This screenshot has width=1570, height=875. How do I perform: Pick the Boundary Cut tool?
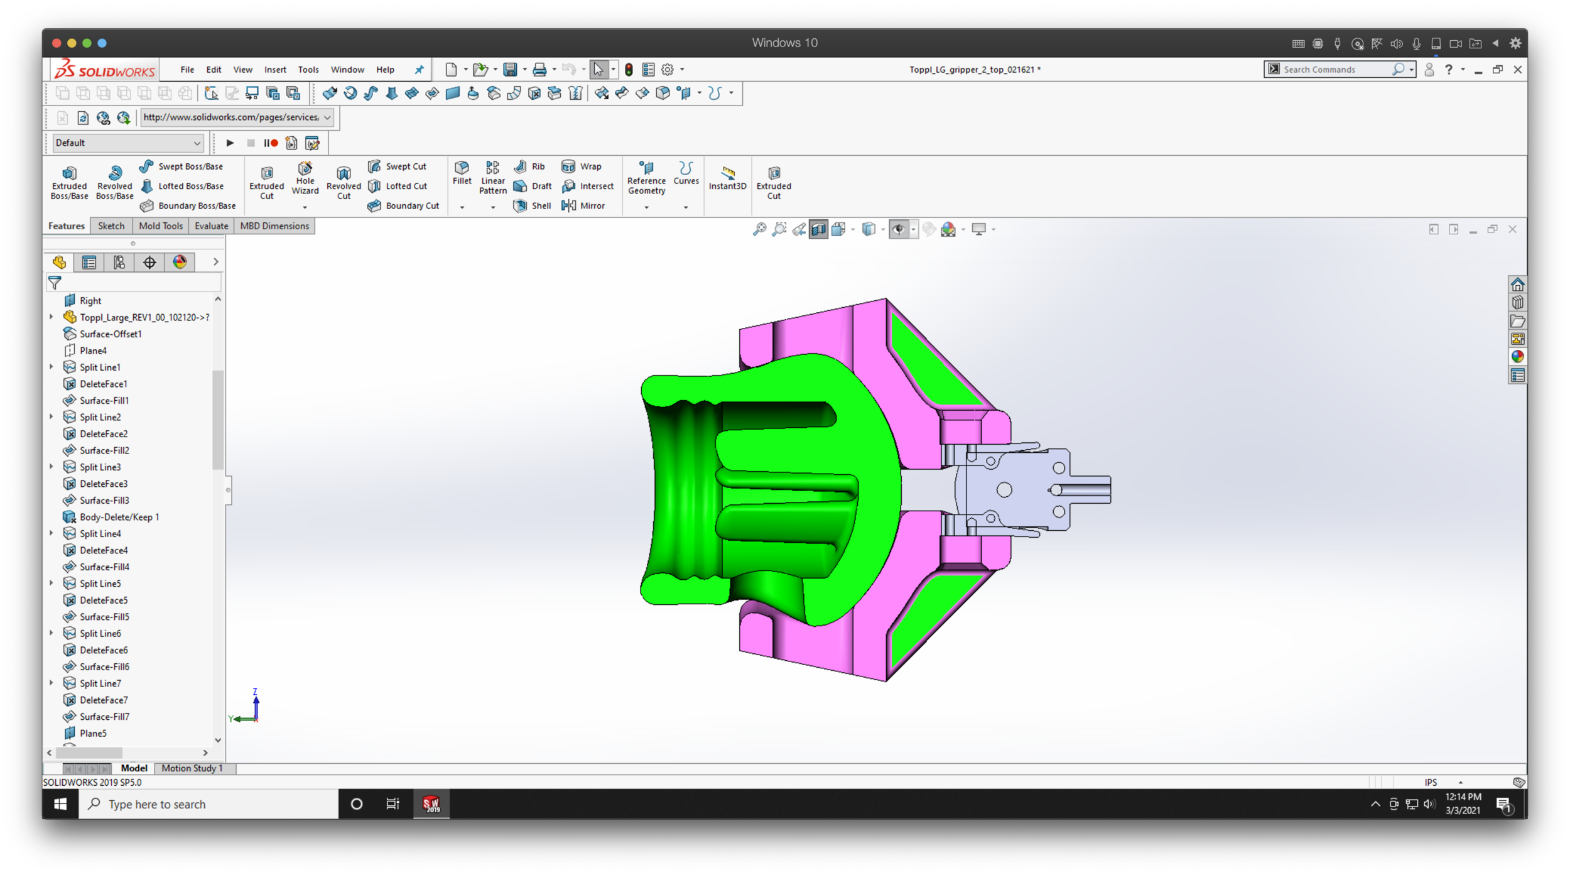tap(403, 205)
